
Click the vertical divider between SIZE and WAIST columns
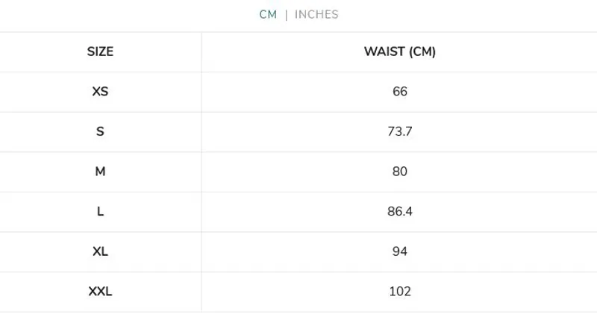(x=201, y=172)
